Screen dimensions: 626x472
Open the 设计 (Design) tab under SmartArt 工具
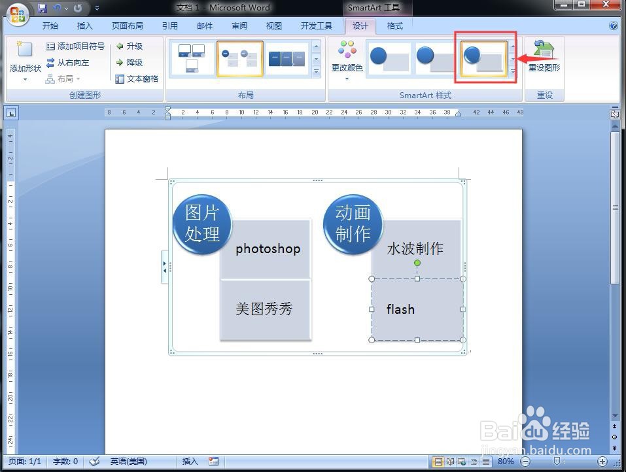click(x=360, y=26)
